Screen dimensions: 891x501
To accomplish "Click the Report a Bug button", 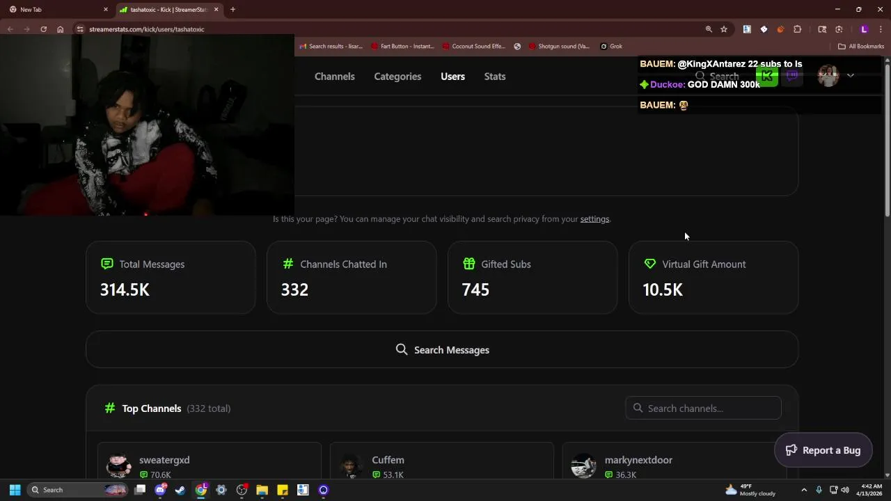I will [x=823, y=450].
